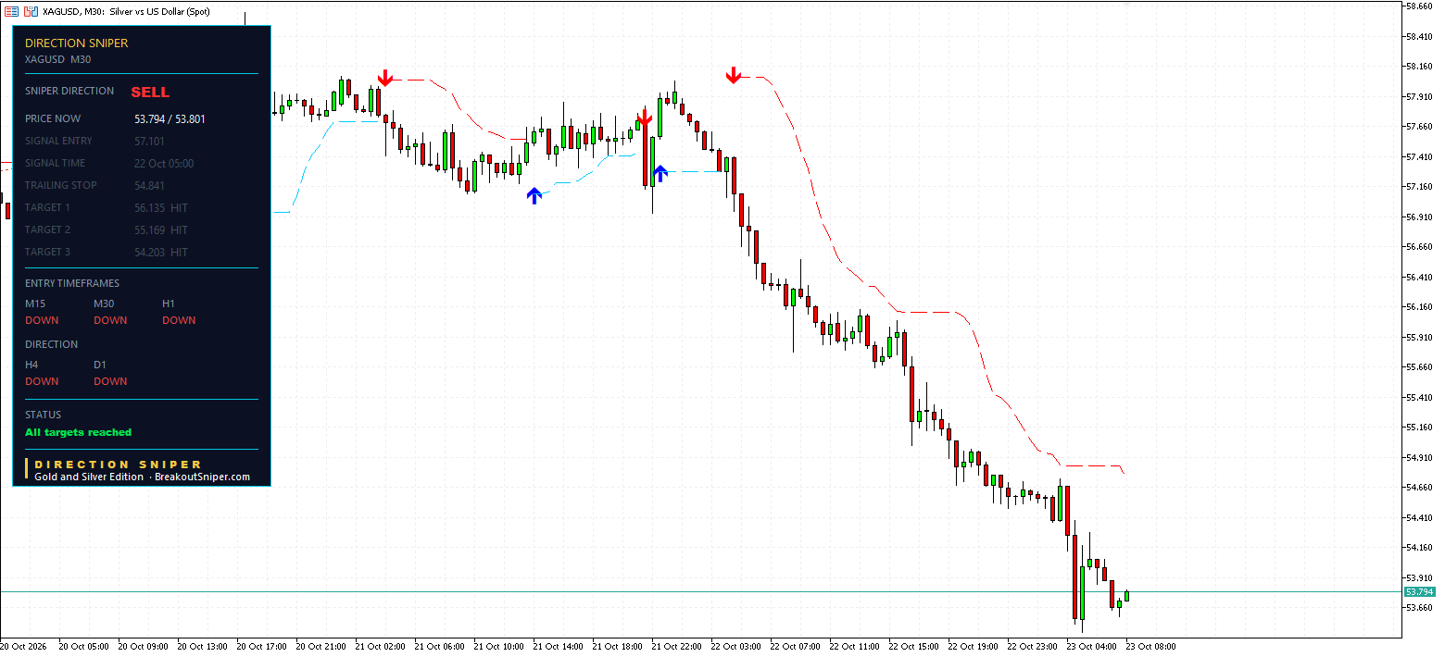
Task: Click the 22 Oct 15:00 time axis label
Action: [914, 647]
